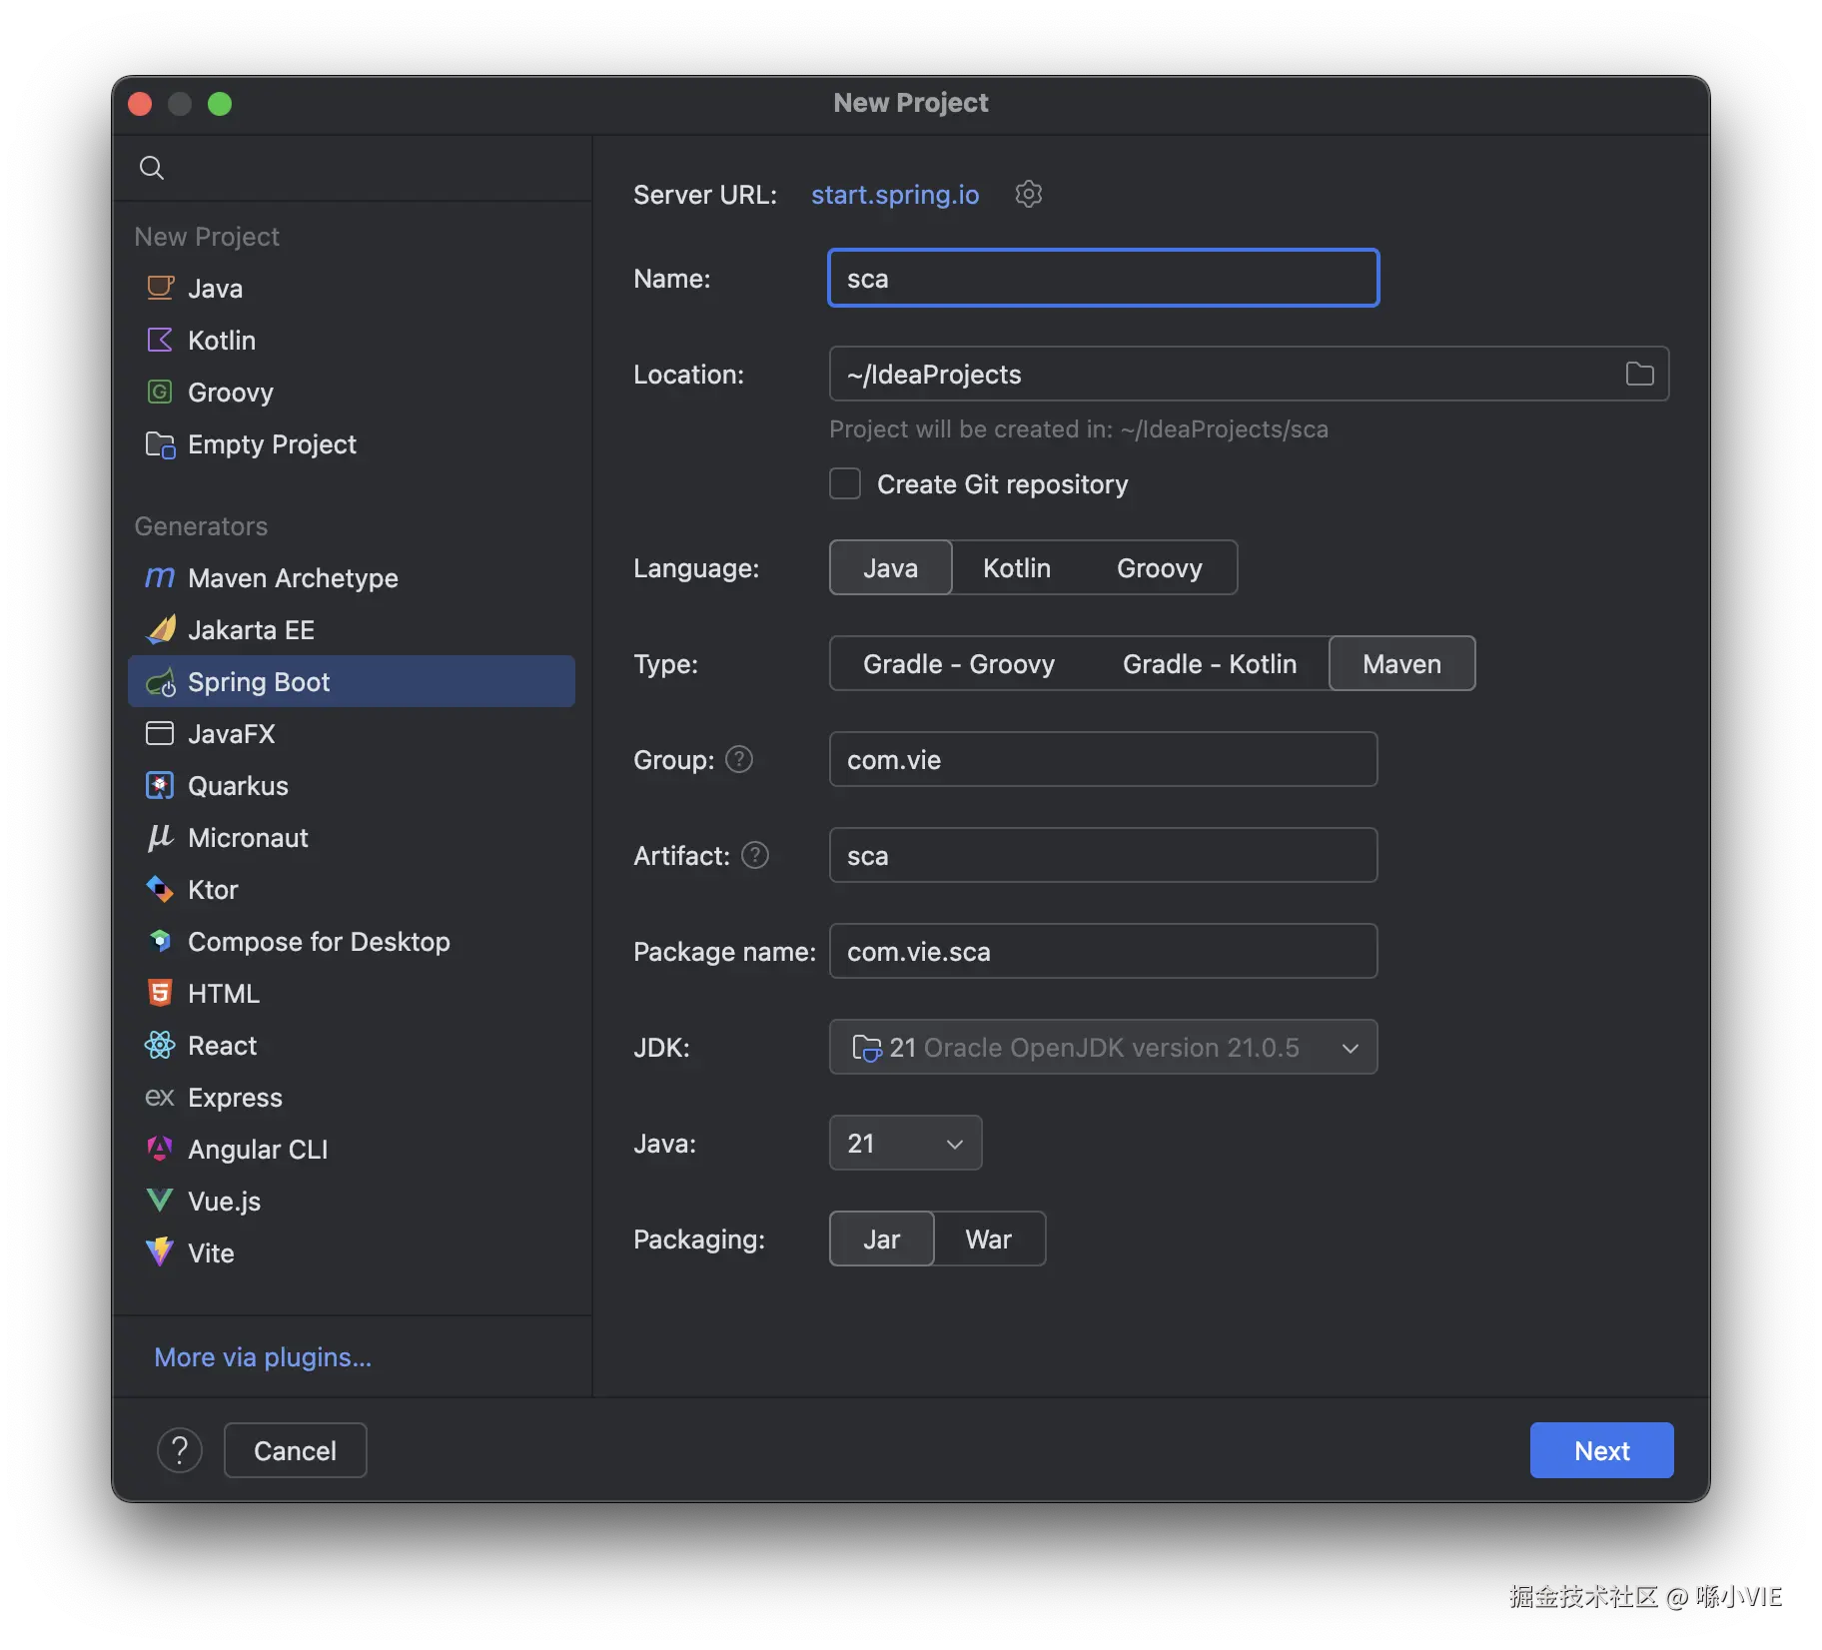
Task: Choose Jakarta EE generator
Action: pos(251,630)
